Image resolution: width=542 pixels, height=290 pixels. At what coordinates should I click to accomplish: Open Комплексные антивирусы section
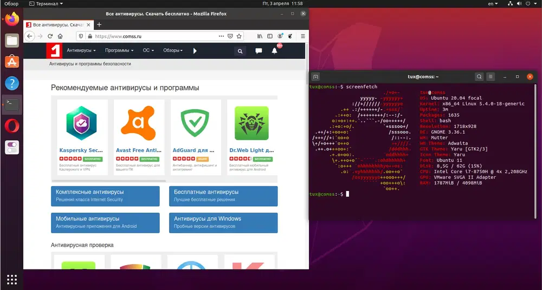point(105,196)
